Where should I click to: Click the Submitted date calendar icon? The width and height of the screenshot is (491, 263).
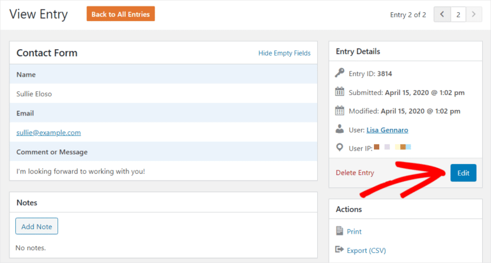[339, 92]
